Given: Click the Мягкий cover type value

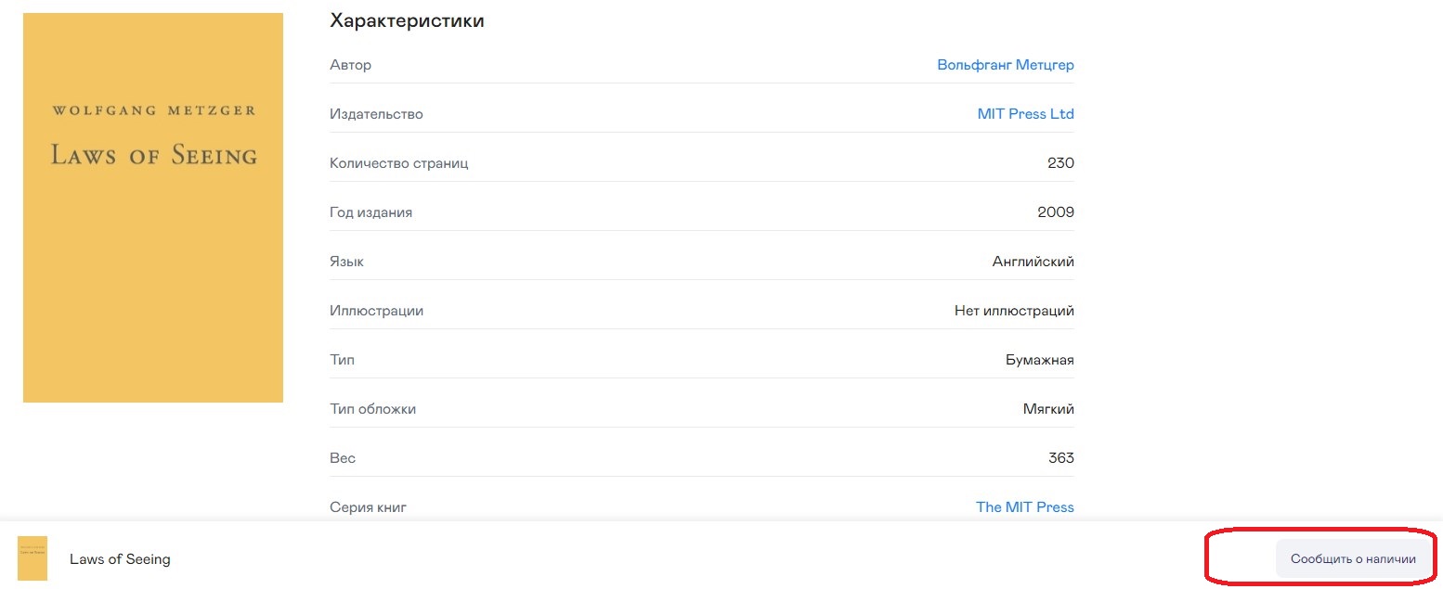Looking at the screenshot, I should coord(1046,409).
